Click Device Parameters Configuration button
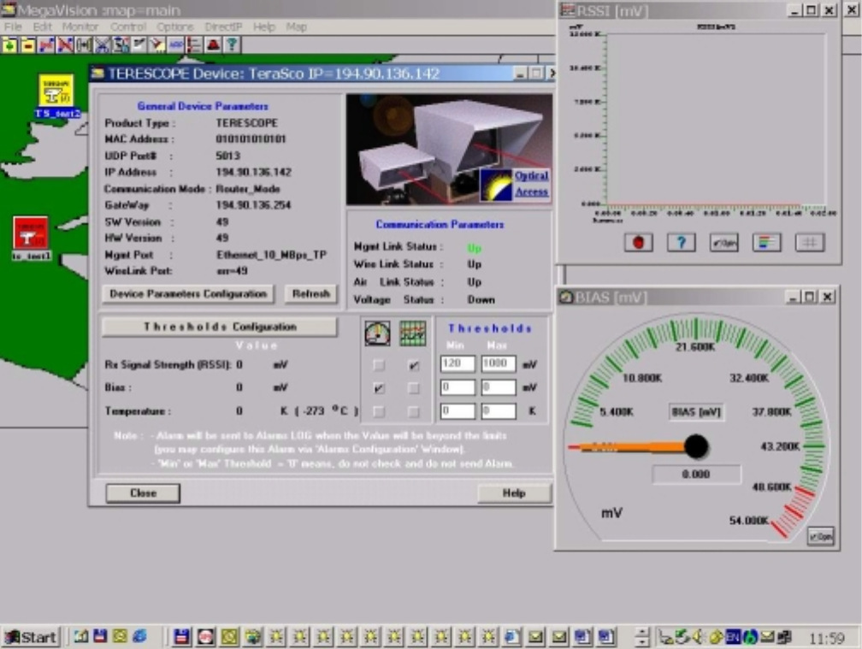 coord(188,294)
